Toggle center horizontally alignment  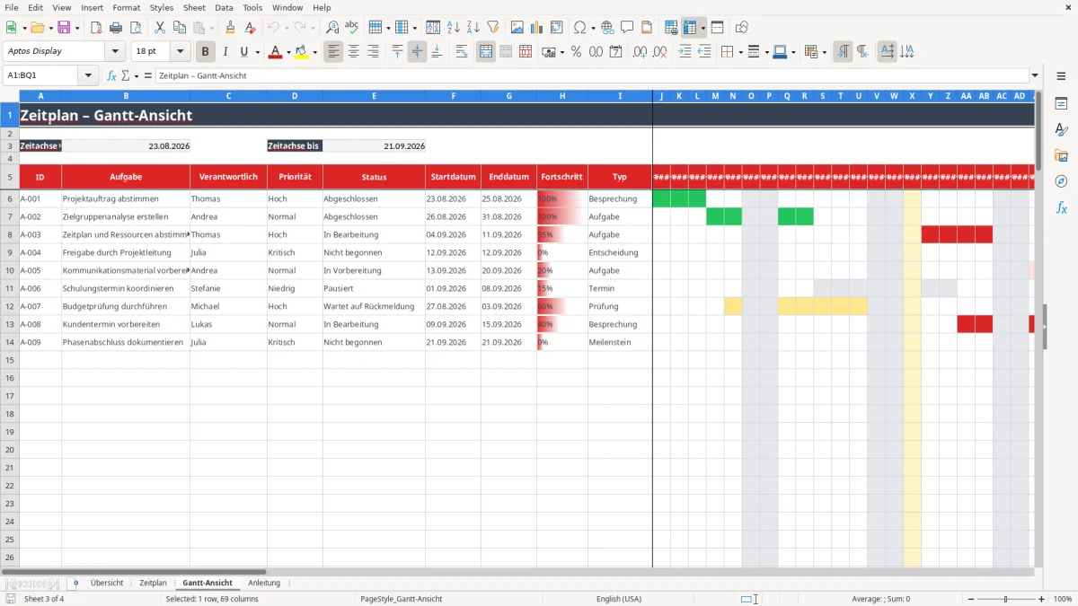coord(353,52)
